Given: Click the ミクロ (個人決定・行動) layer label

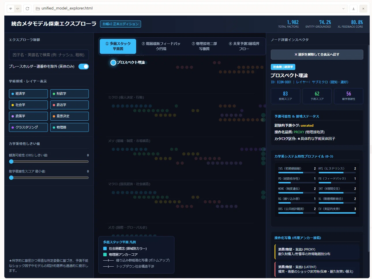Looking at the screenshot, I should (x=126, y=97).
